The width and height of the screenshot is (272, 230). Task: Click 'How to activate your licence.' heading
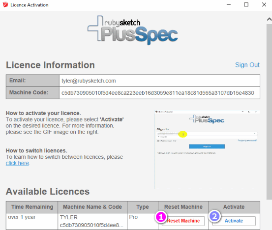click(43, 113)
